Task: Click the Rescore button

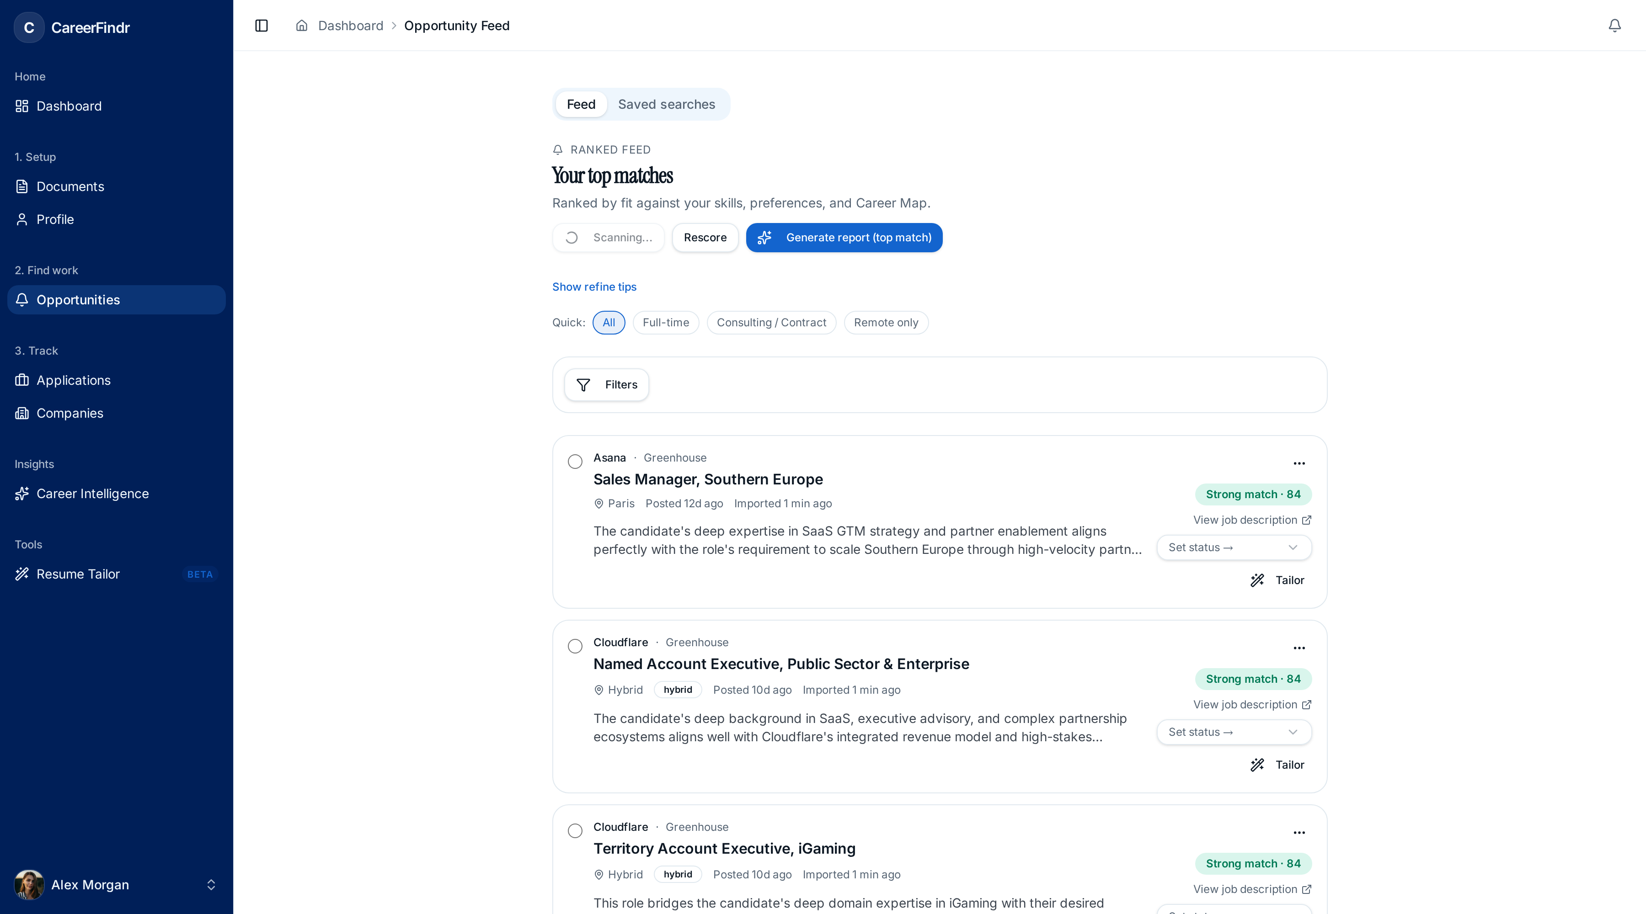Action: (x=705, y=238)
